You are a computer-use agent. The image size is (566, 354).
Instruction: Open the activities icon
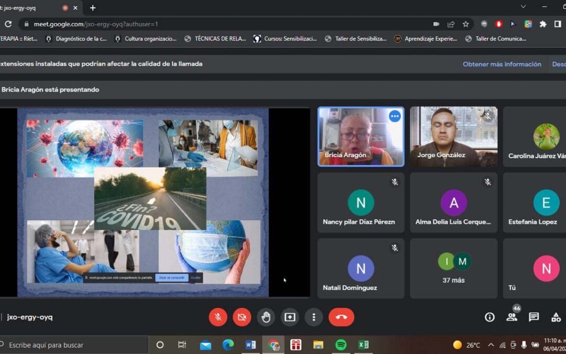click(556, 317)
